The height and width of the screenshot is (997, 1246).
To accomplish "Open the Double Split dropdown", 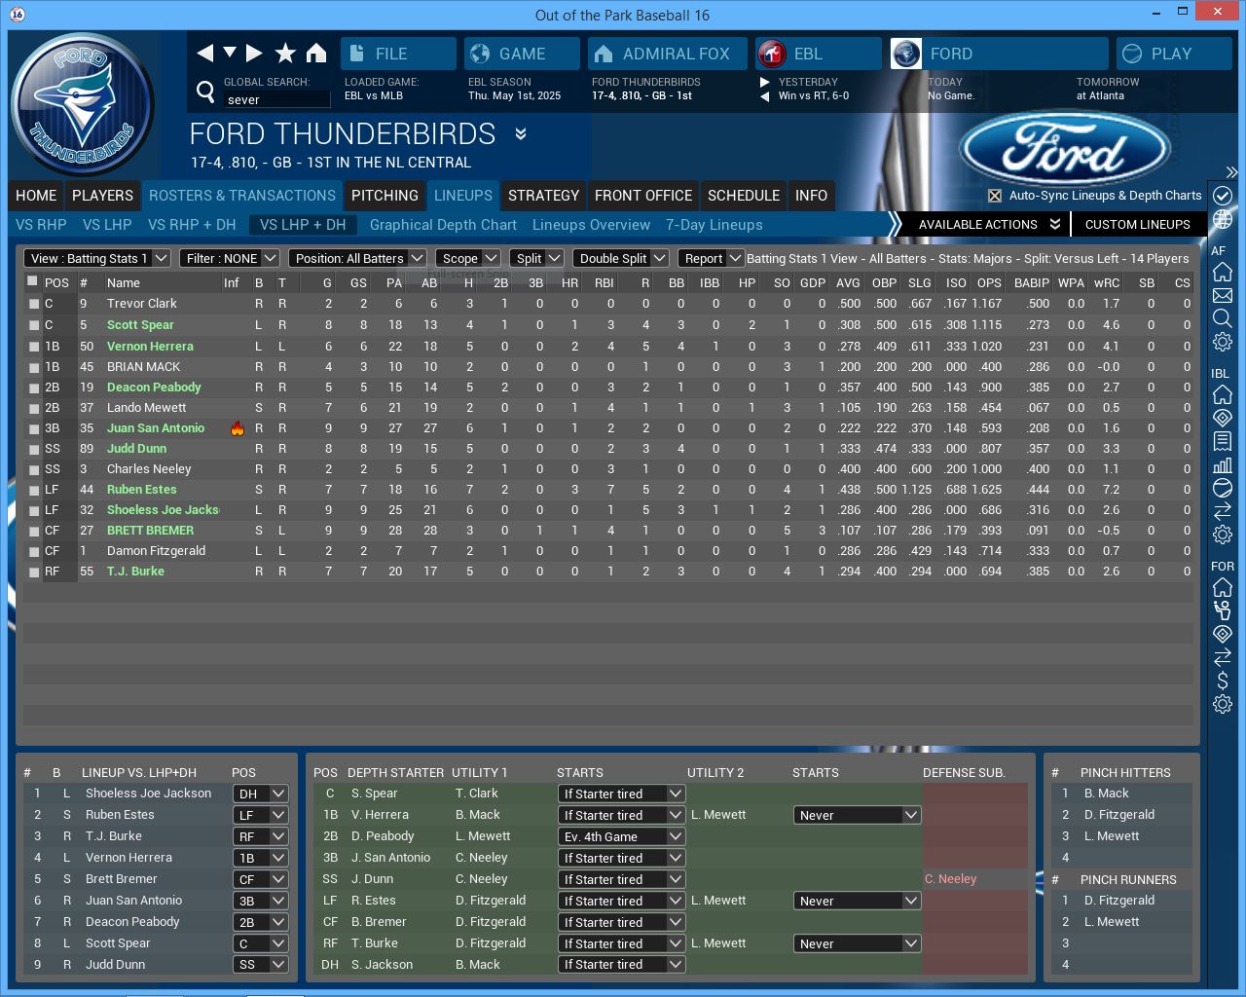I will [621, 258].
